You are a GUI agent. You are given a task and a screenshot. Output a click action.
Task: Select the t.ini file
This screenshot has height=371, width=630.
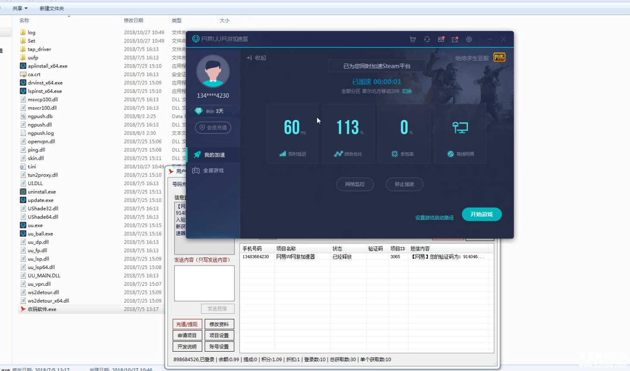coord(32,167)
